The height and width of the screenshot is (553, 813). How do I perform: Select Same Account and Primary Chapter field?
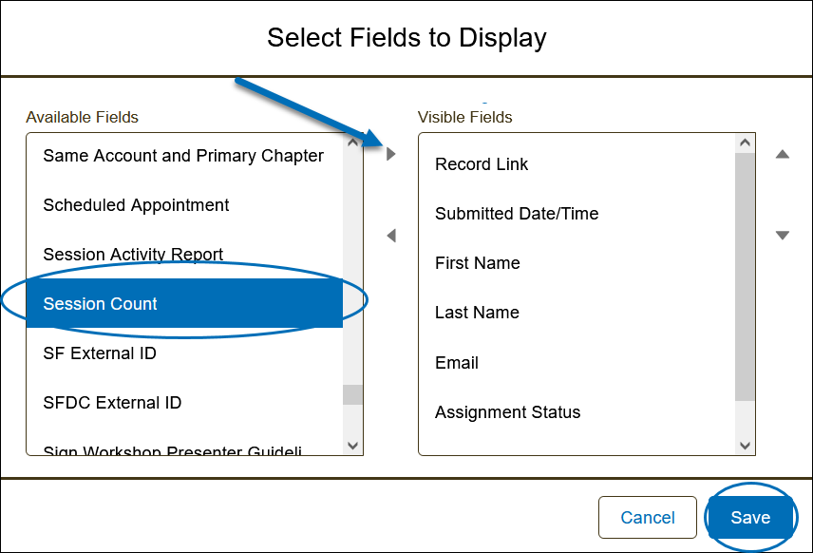pyautogui.click(x=184, y=156)
